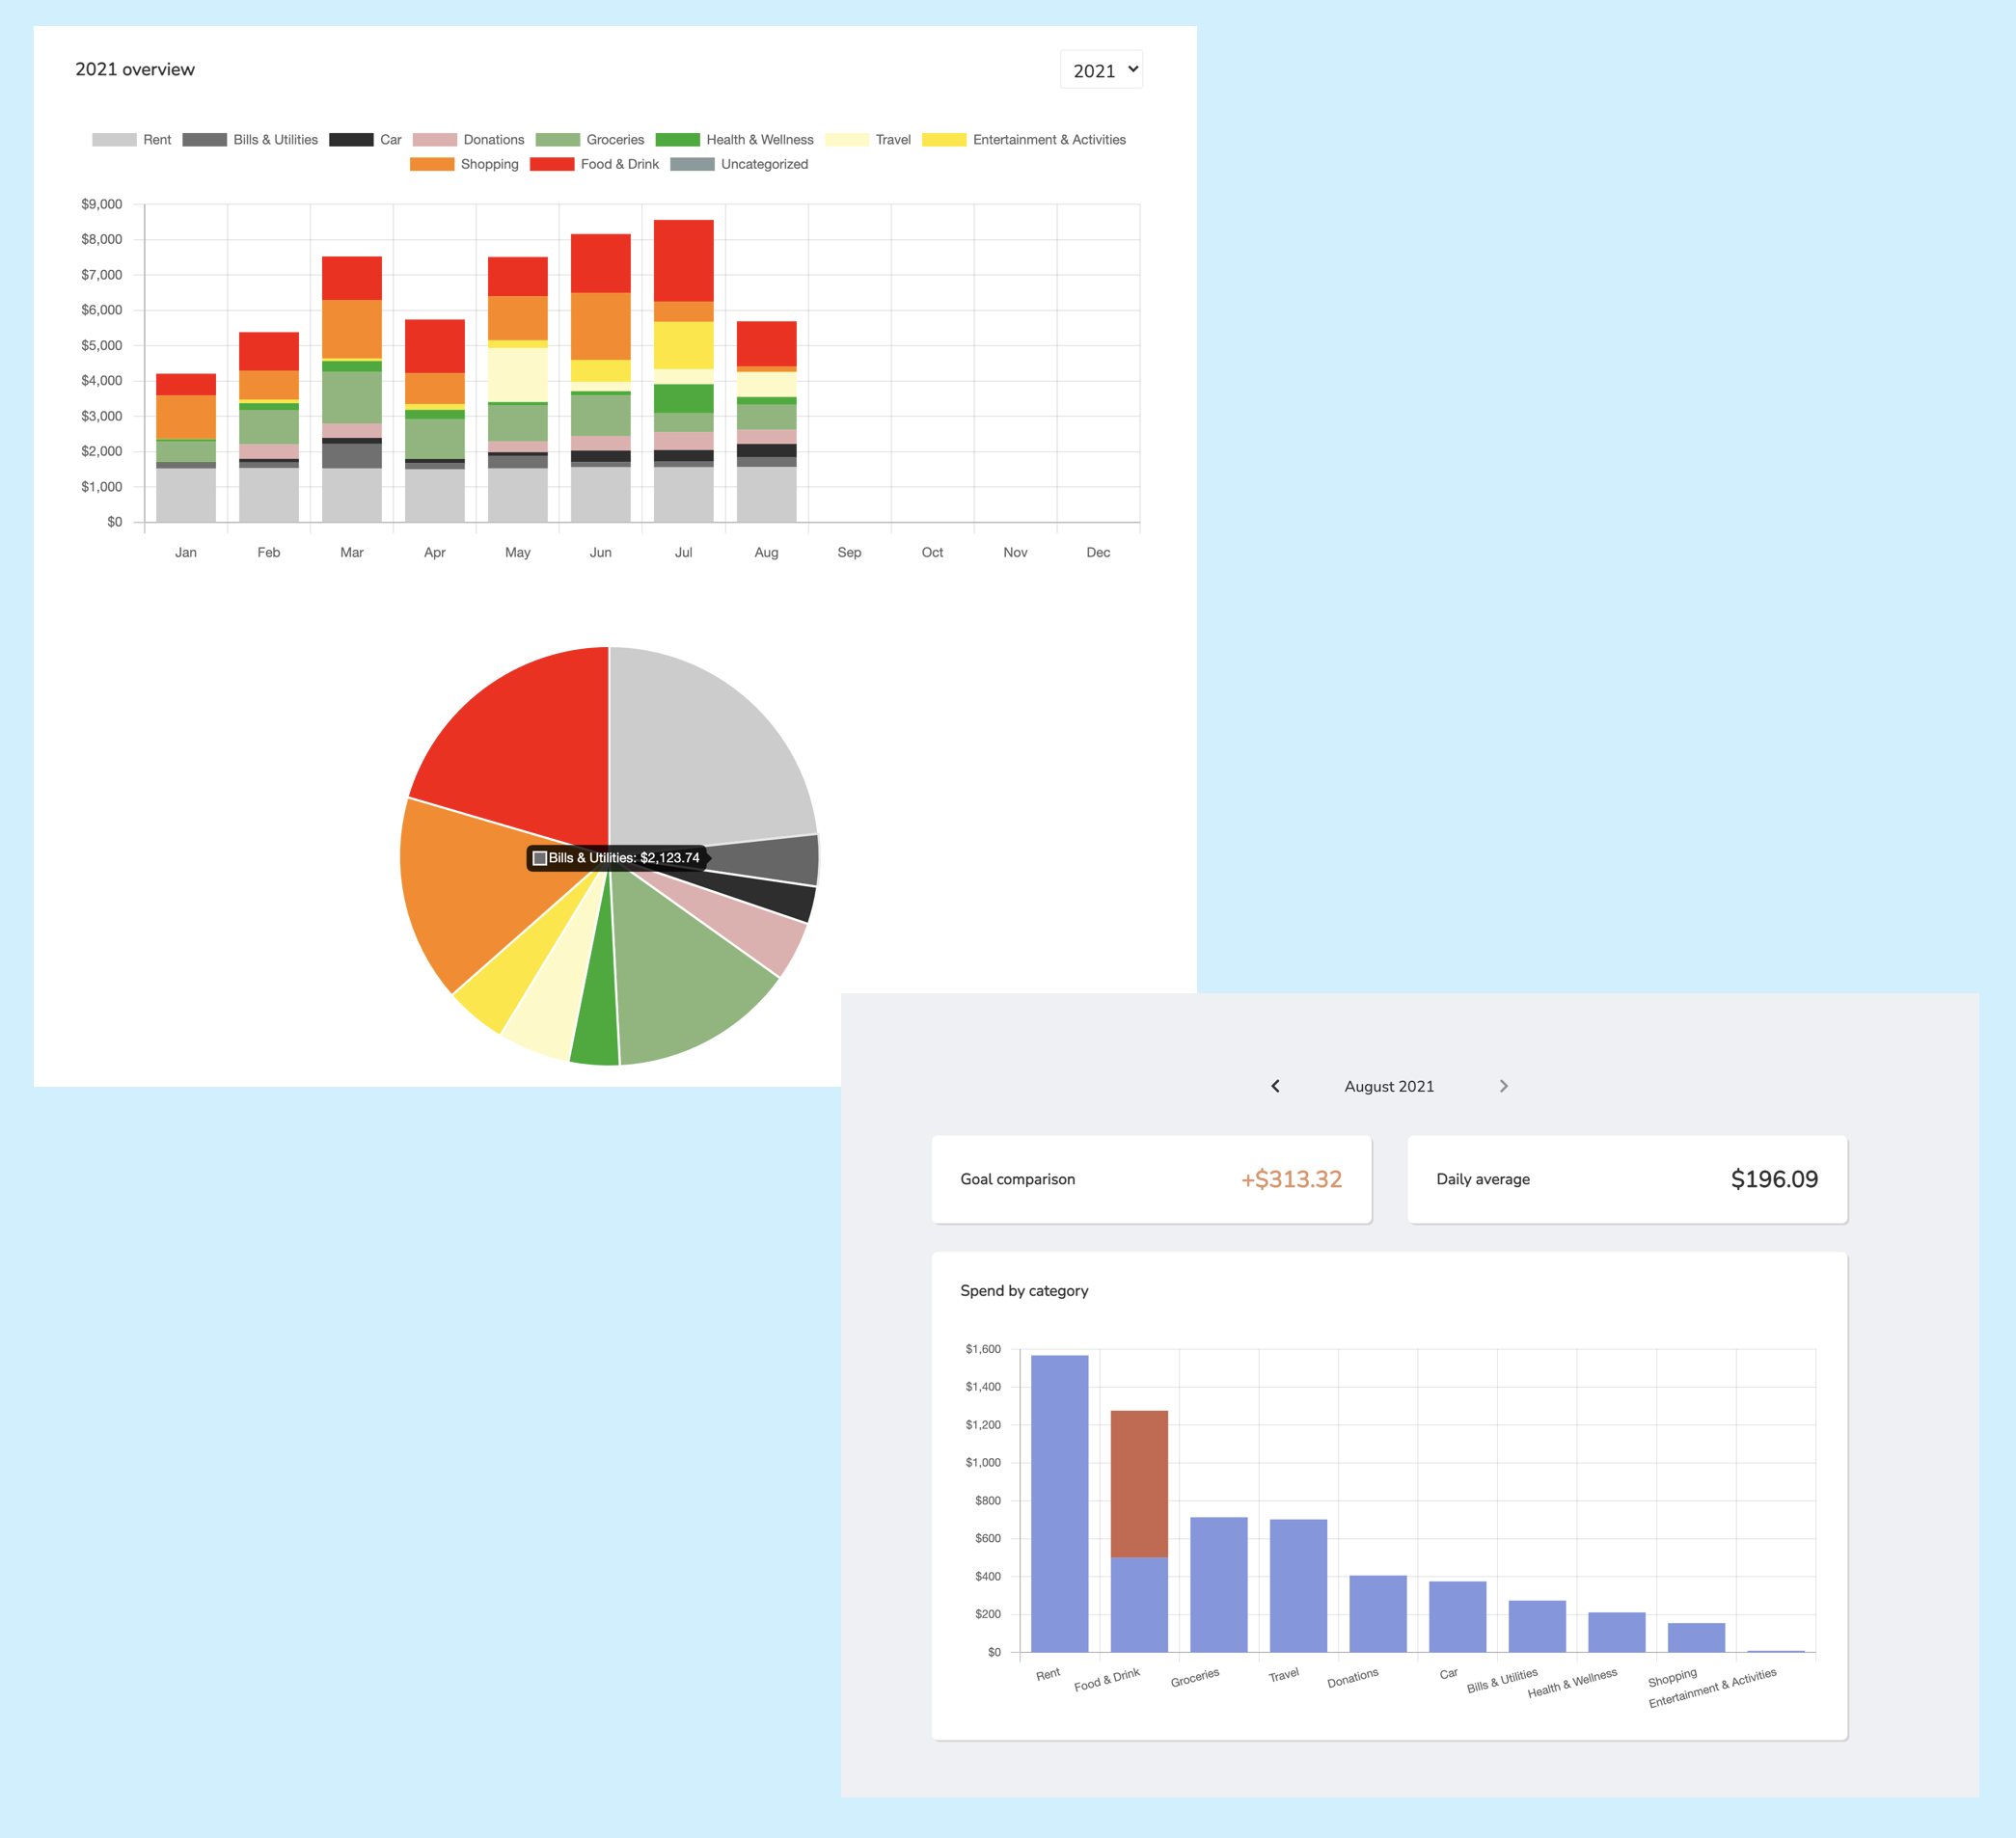Viewport: 2016px width, 1838px height.
Task: Click the Daily average card
Action: [1627, 1178]
